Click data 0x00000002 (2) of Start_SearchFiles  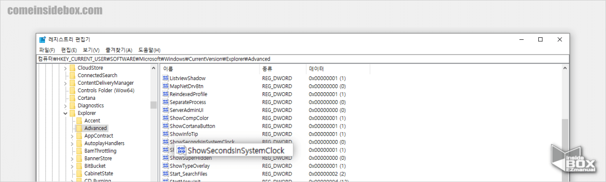(327, 174)
